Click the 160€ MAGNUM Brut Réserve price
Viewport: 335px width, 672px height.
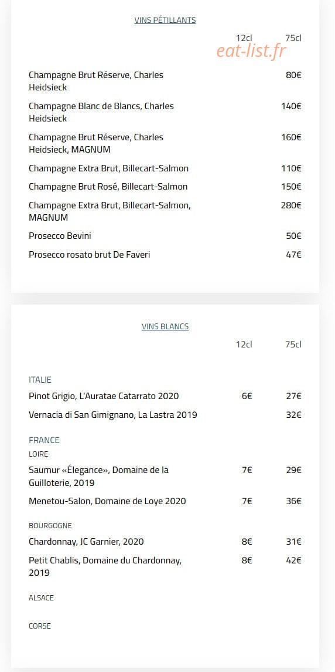coord(291,137)
